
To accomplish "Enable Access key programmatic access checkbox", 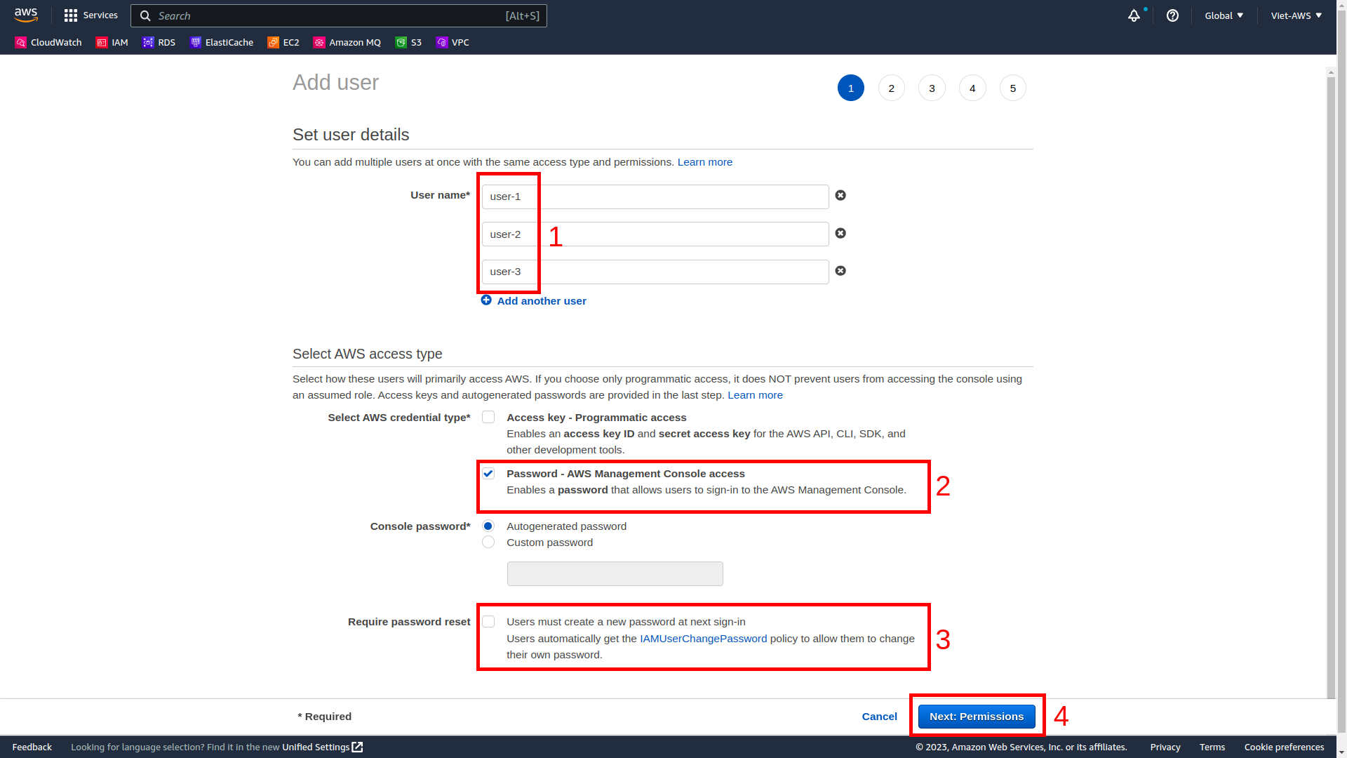I will [488, 417].
